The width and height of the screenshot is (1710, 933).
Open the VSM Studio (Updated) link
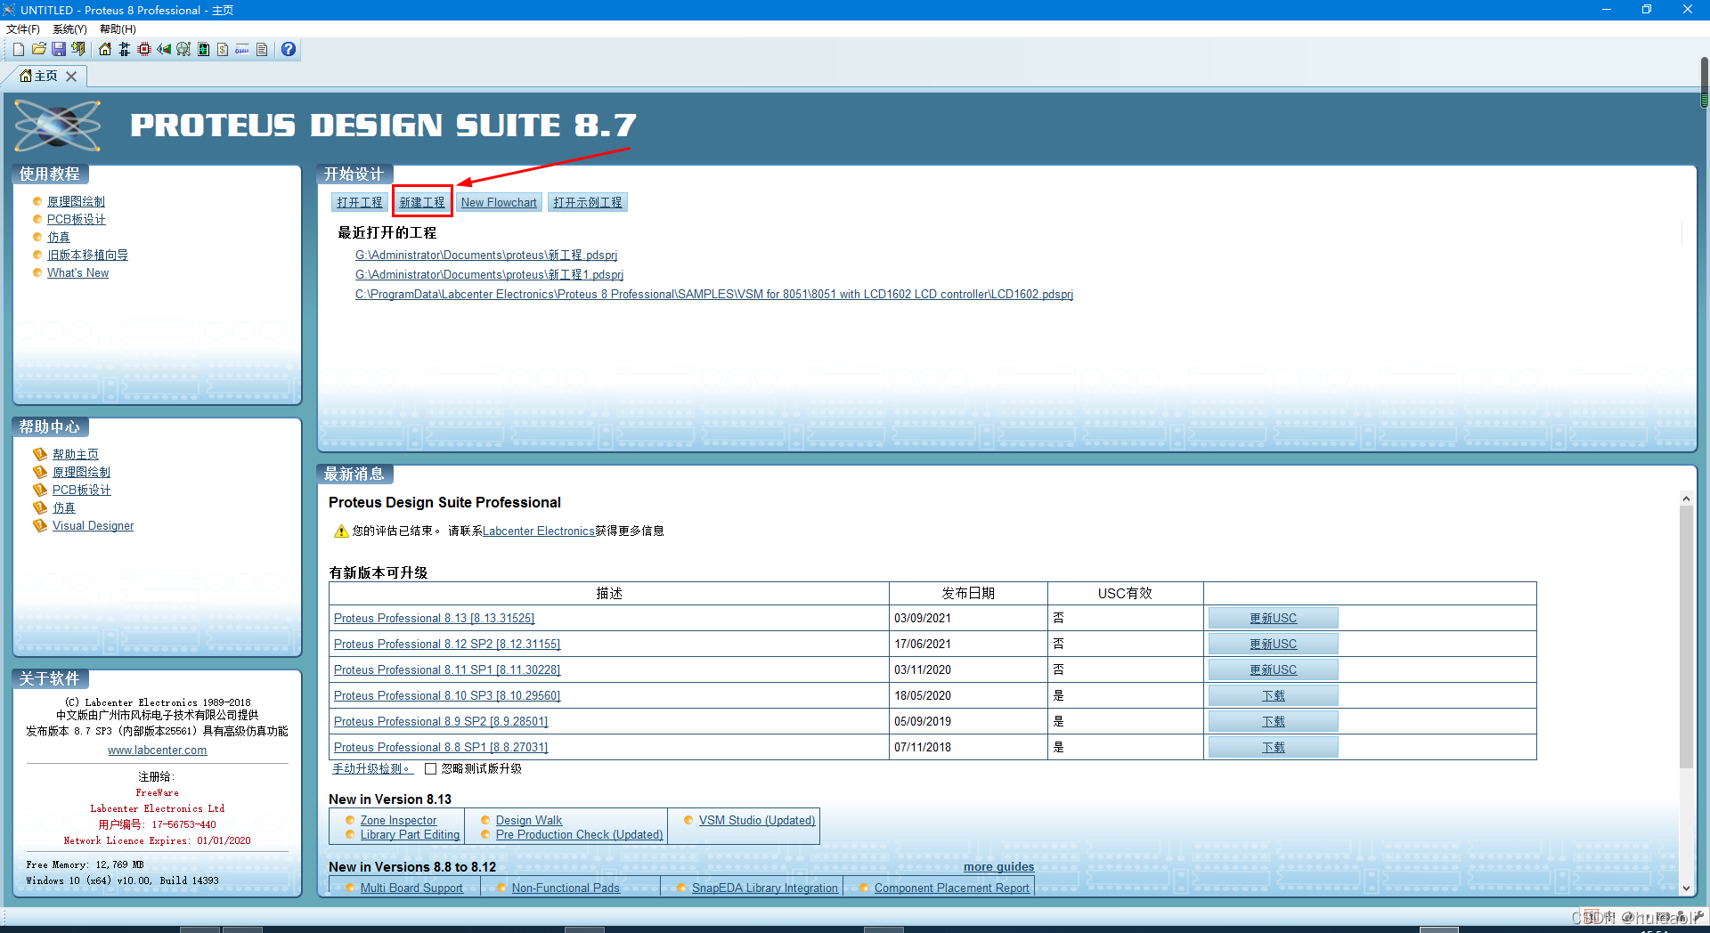757,821
